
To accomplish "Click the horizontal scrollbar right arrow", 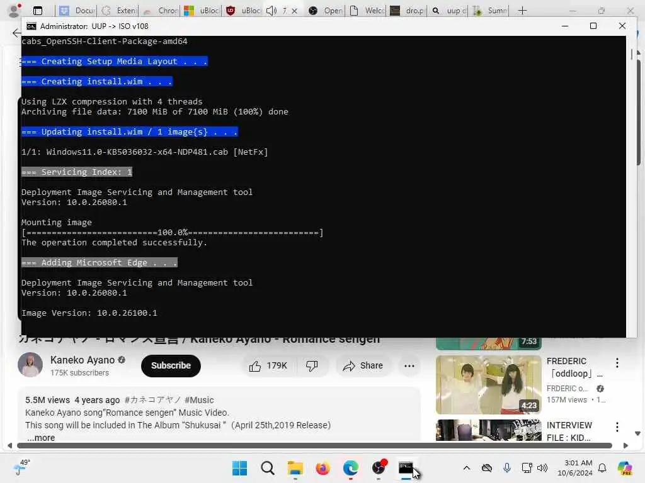I will (x=625, y=446).
